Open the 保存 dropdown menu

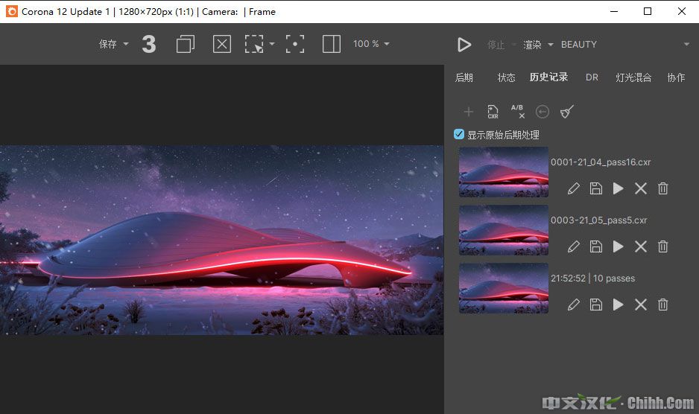[114, 45]
